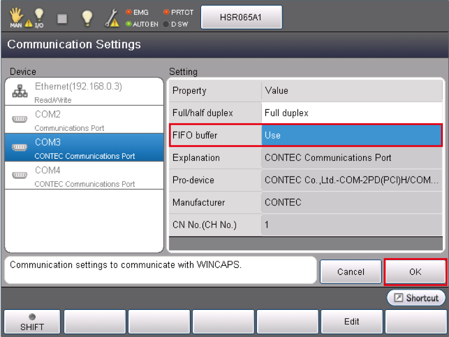Screen dimensions: 449x337
Task: Click the stop square icon
Action: (x=63, y=18)
